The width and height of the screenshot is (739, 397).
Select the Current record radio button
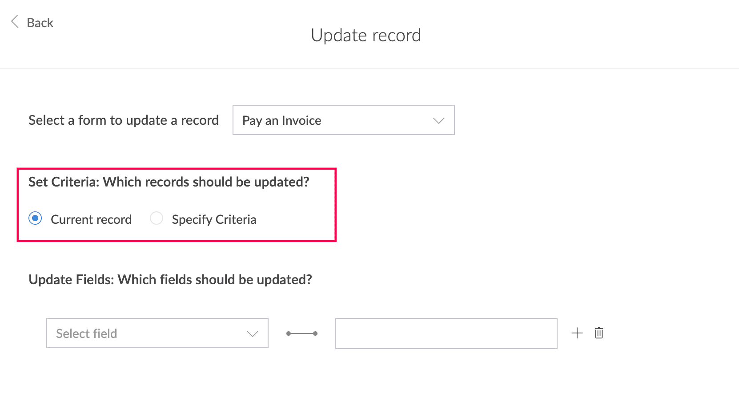coord(35,218)
